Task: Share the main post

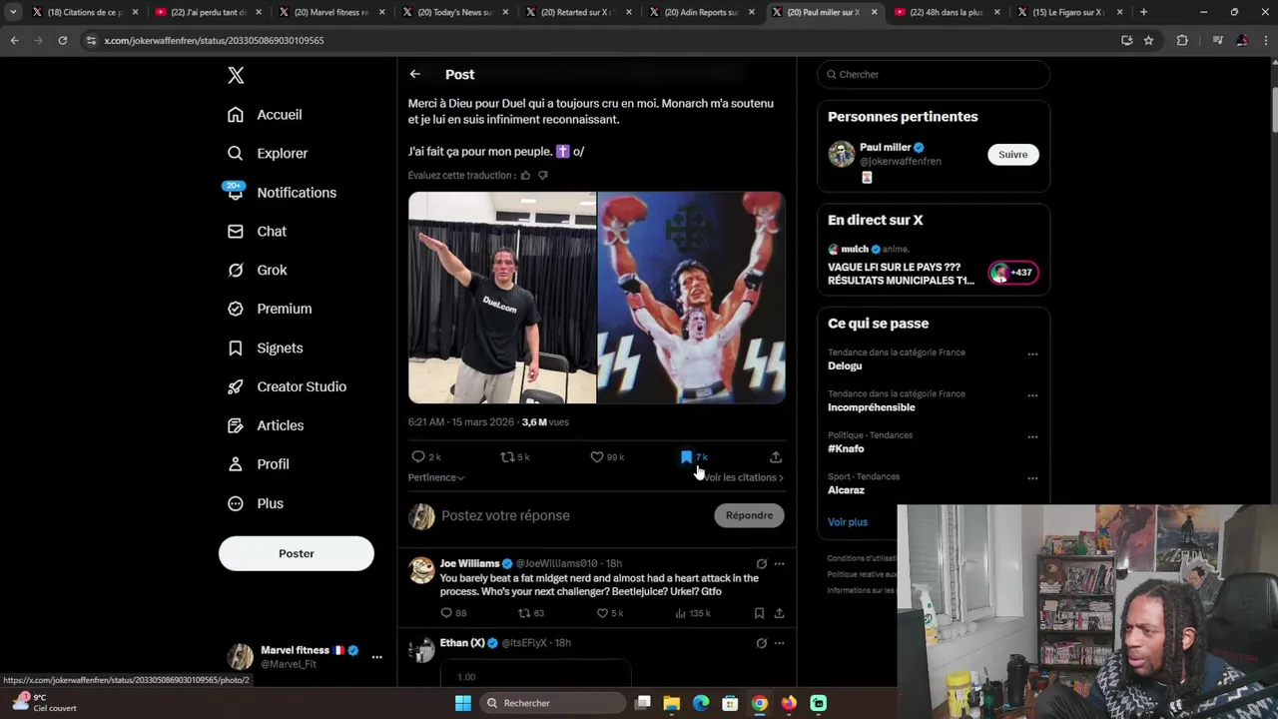Action: tap(776, 457)
